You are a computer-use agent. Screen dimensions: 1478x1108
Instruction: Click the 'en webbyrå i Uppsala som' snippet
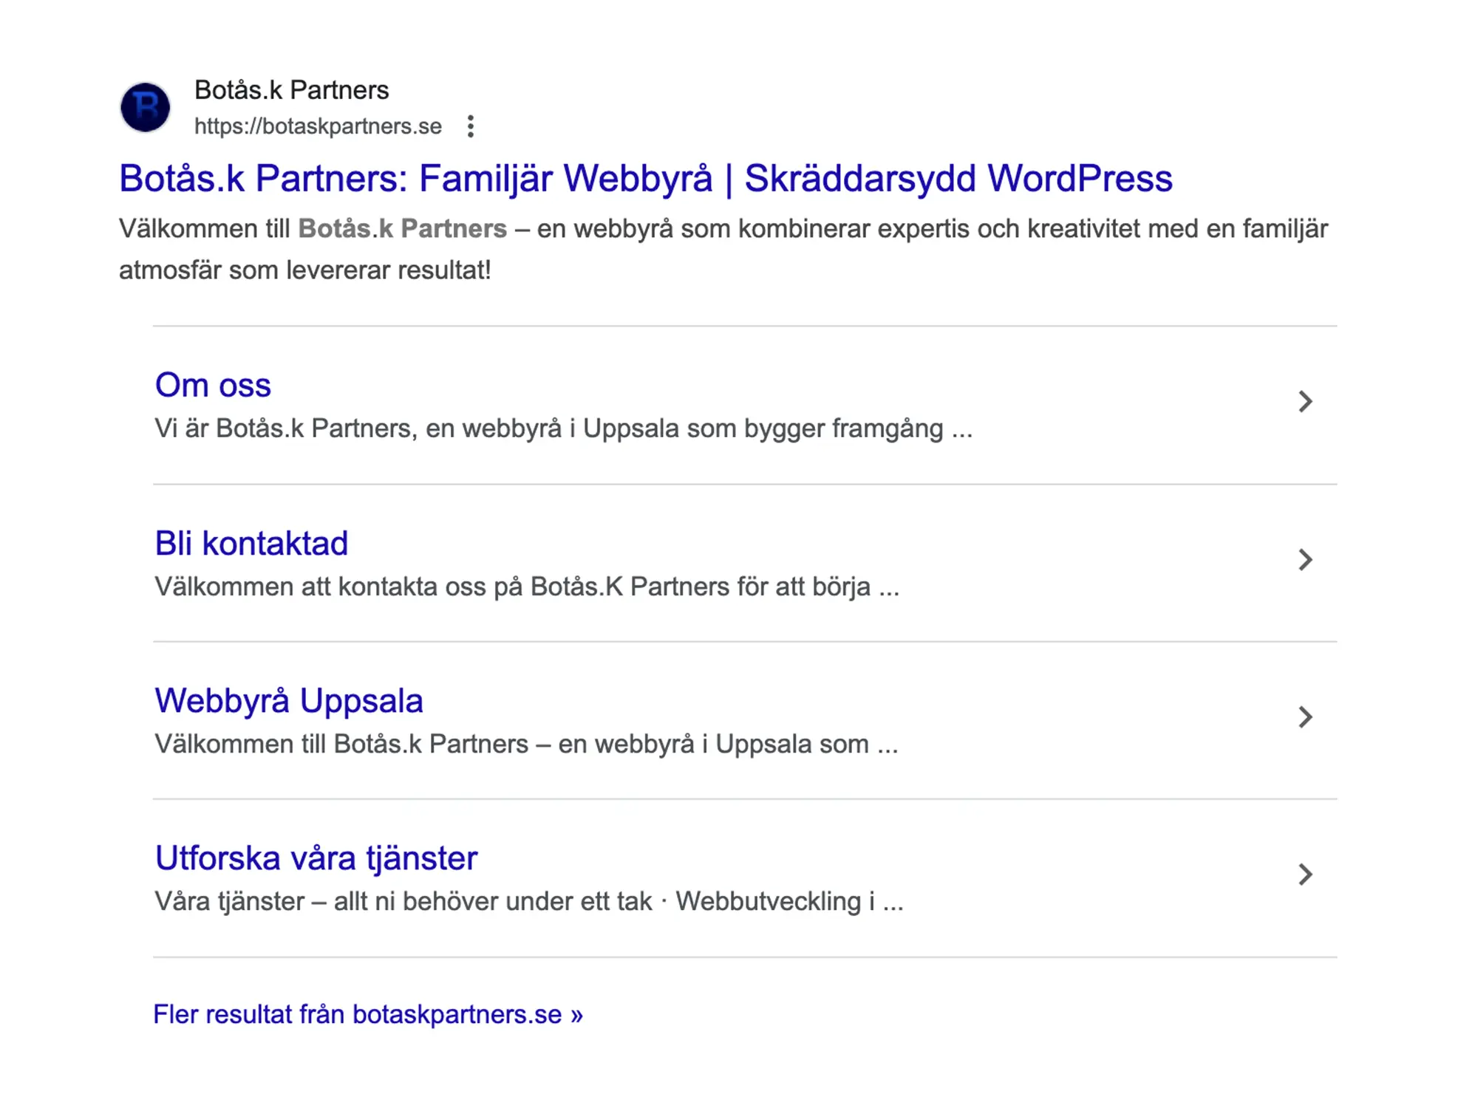[526, 744]
